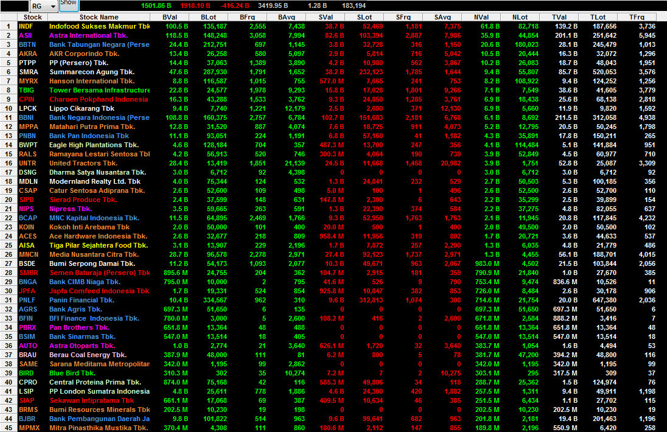The width and height of the screenshot is (667, 432).
Task: Click 'Blue Bird Tbk.' stock name
Action: [x=72, y=374]
